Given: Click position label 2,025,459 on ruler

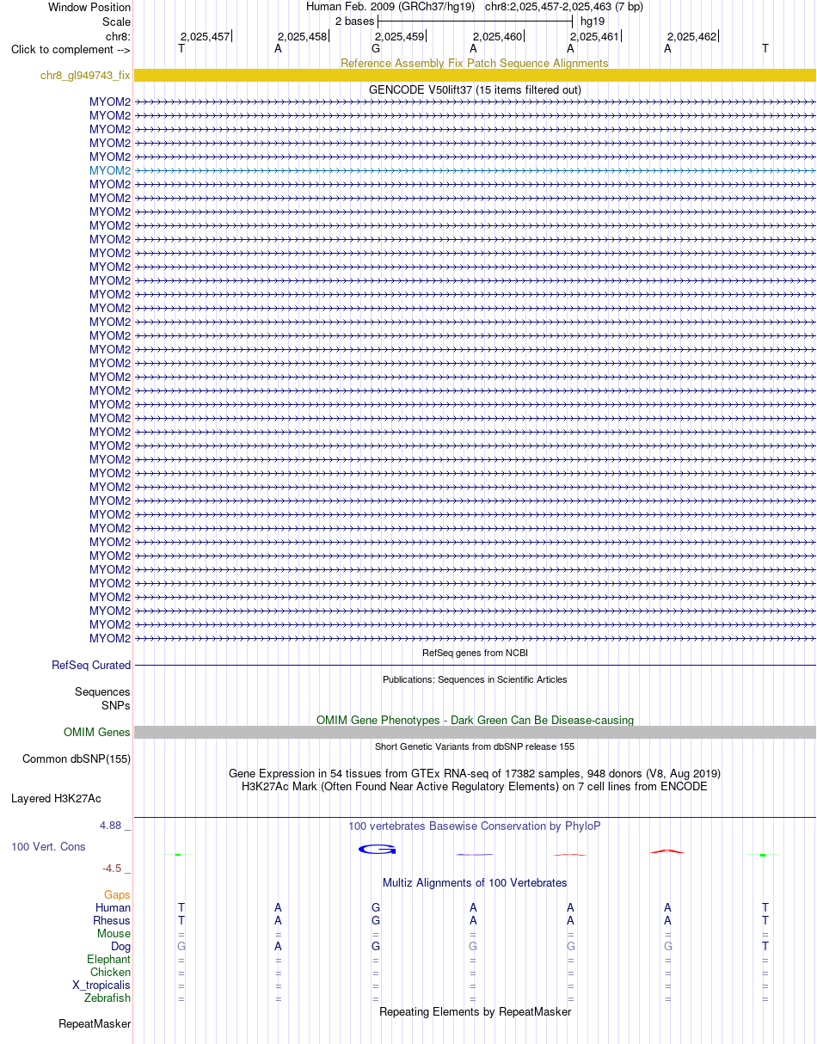Looking at the screenshot, I should 400,36.
